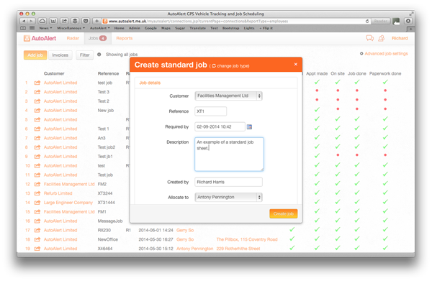
Task: Go forward with Safari's forward arrow
Action: coord(32,21)
